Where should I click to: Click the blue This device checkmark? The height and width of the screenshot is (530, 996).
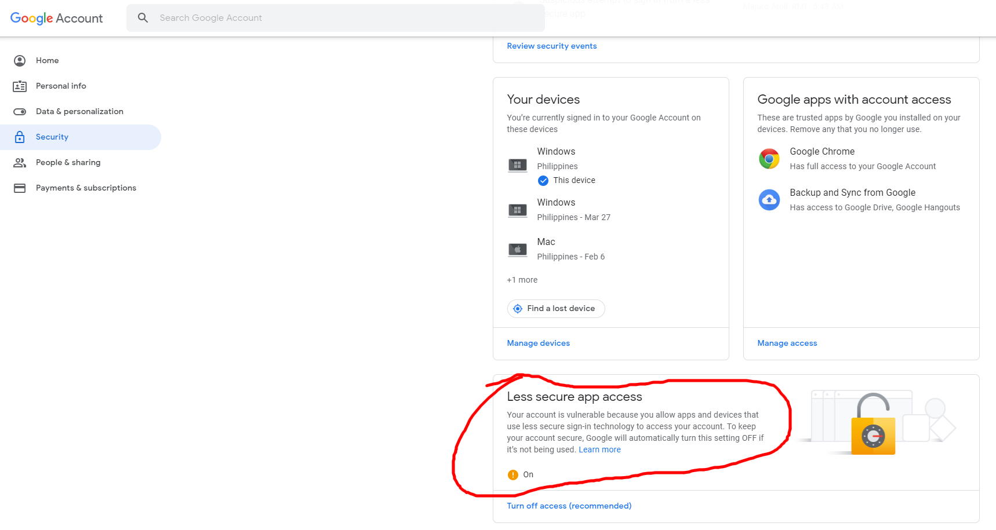click(x=543, y=181)
